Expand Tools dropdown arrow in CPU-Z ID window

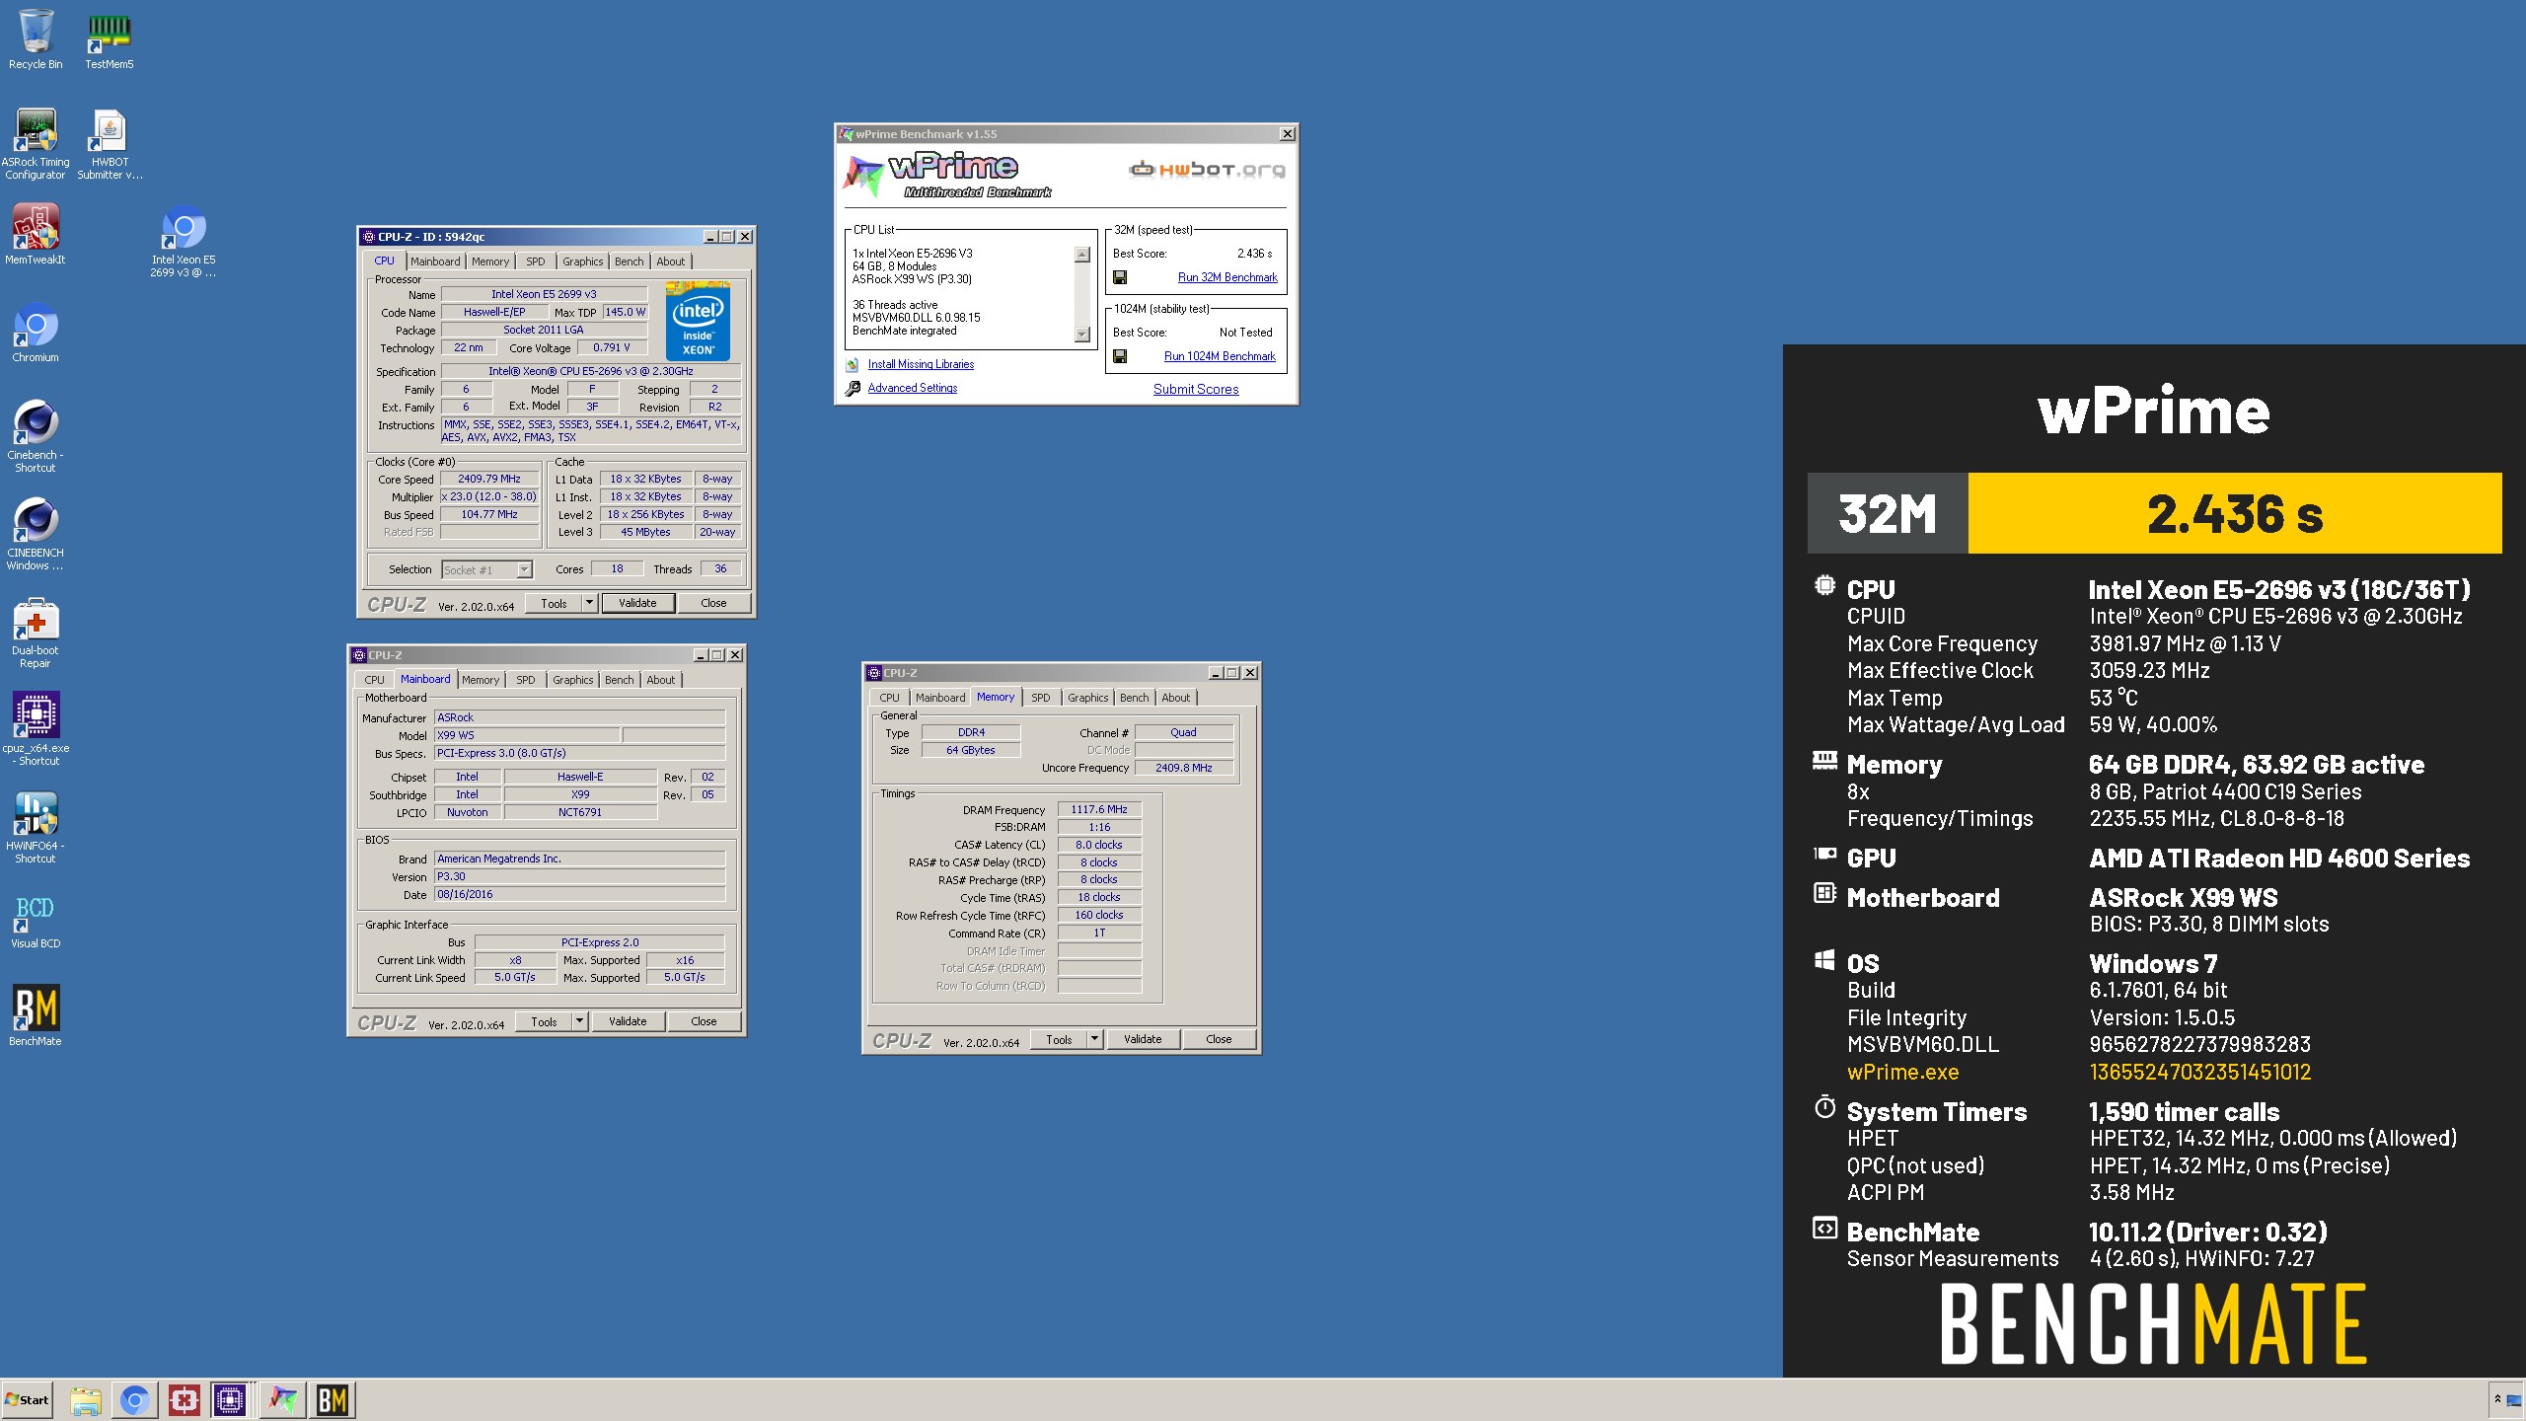click(x=589, y=603)
